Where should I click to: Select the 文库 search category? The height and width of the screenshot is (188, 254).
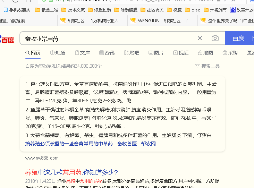[83, 53]
